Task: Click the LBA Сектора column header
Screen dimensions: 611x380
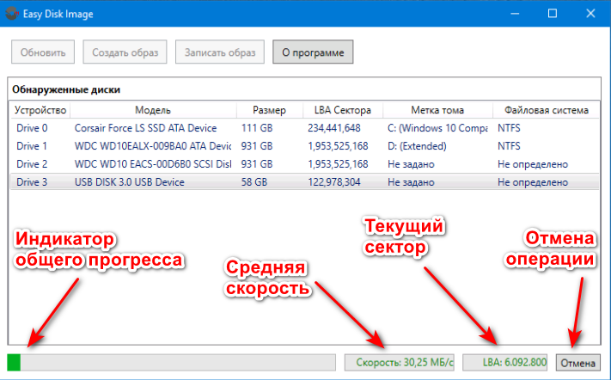Action: 343,110
